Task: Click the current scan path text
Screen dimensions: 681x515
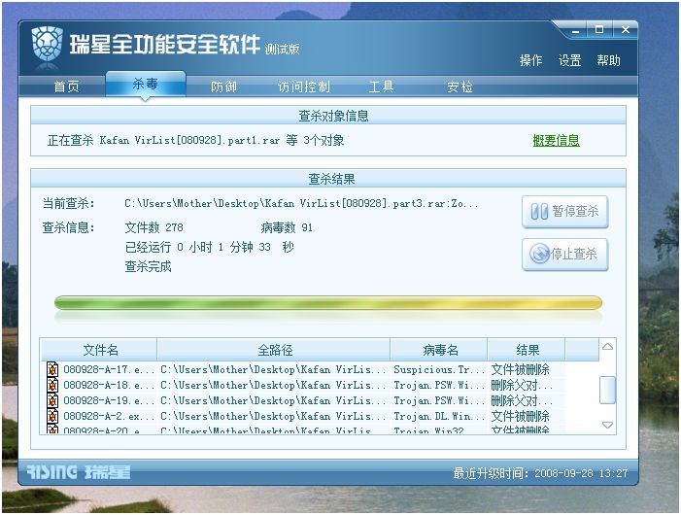Action: point(301,203)
